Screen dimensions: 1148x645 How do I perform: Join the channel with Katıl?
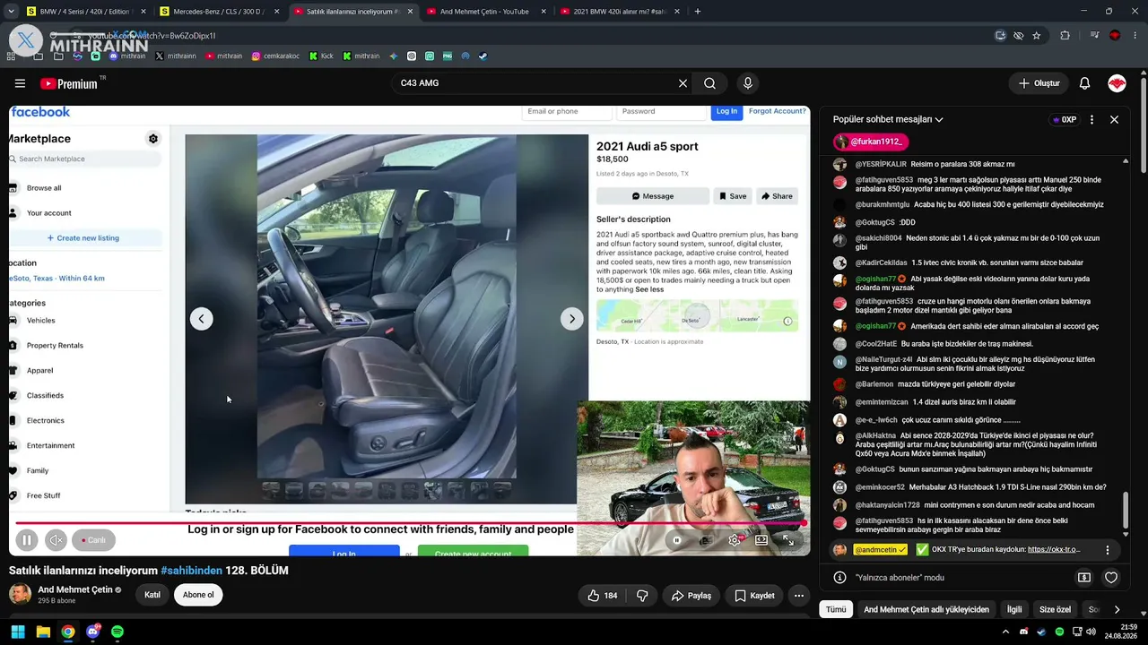coord(152,595)
